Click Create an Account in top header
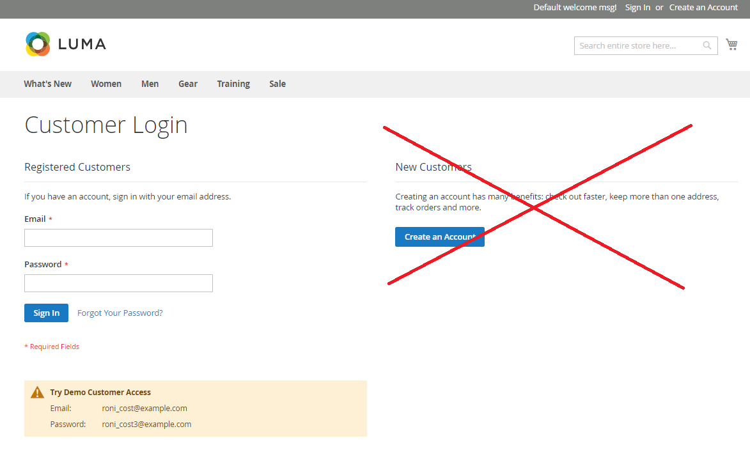This screenshot has width=750, height=452. tap(703, 8)
